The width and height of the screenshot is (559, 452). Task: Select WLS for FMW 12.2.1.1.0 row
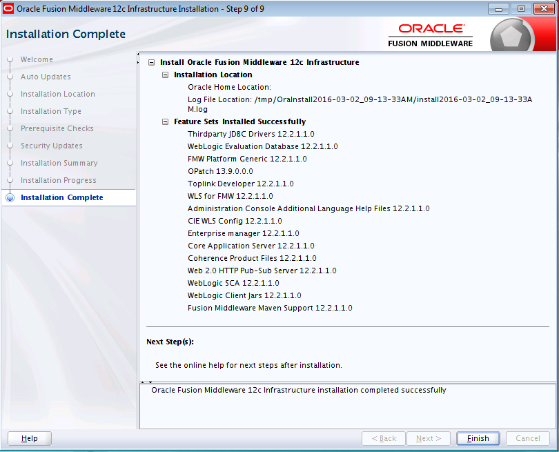231,197
